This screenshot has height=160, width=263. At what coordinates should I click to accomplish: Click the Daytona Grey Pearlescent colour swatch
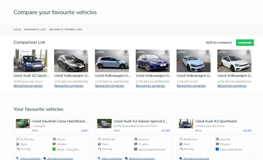coord(136,149)
